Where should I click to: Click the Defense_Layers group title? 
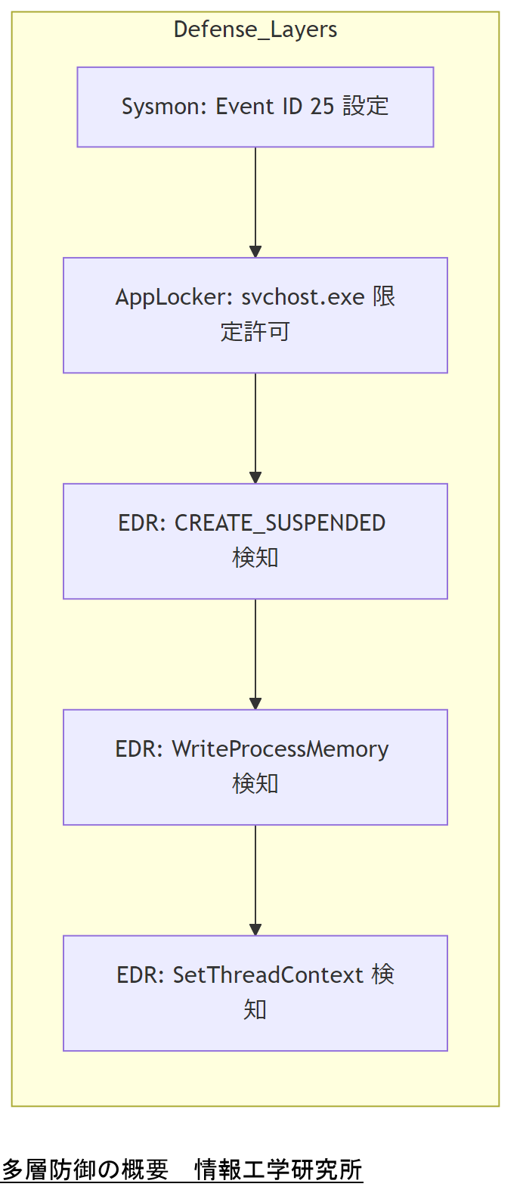pos(255,29)
